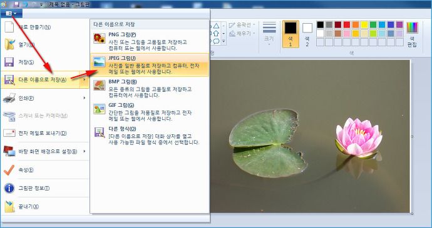Select the up arrow shape

[x=216, y=34]
